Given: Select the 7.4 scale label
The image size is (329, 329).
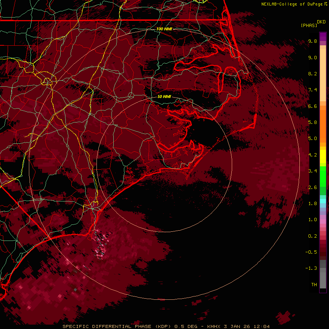Looking at the screenshot, I should [313, 90].
